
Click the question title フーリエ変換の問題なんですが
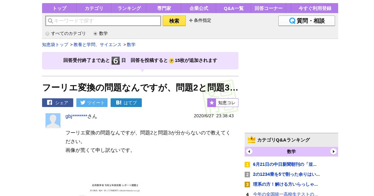(x=140, y=87)
